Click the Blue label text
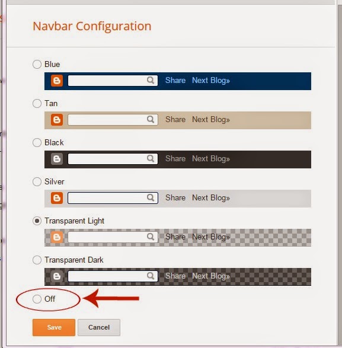This screenshot has height=348, width=342. (52, 65)
